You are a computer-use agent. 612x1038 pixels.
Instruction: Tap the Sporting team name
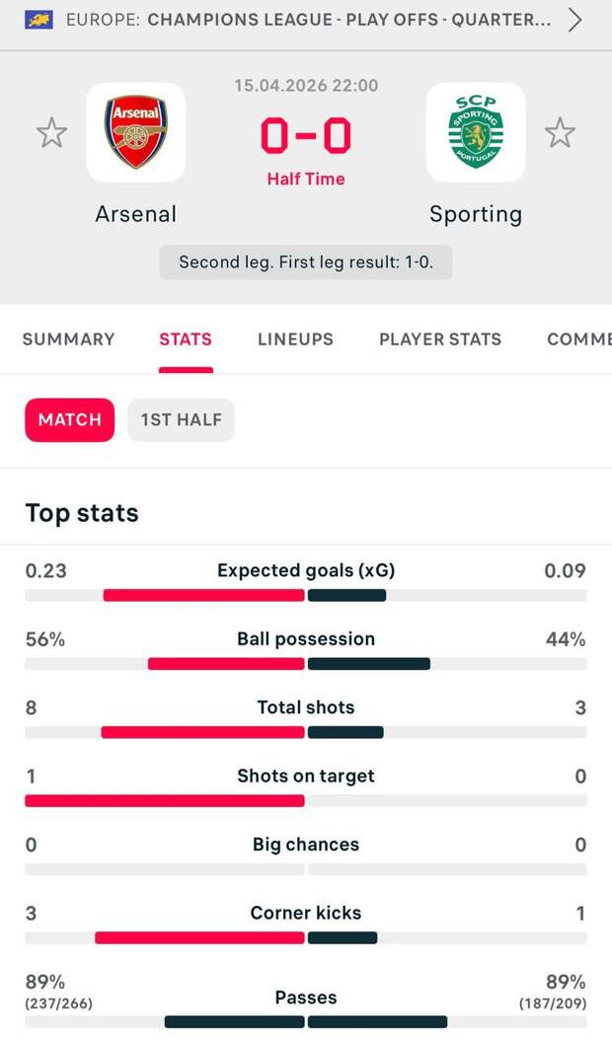coord(476,214)
